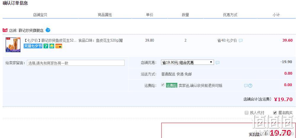Open comment bubble in 运费险 row
This screenshot has width=296, height=138.
[246, 86]
